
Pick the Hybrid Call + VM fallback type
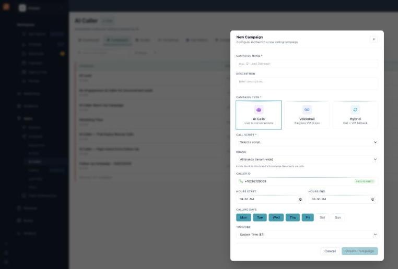tap(355, 115)
